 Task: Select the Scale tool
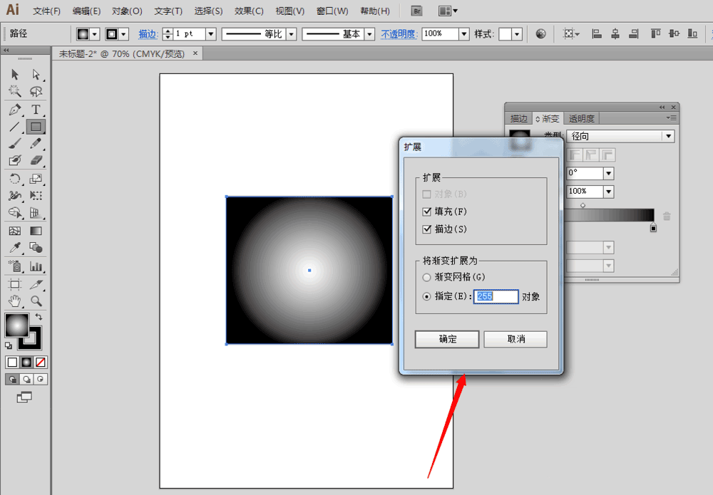[x=36, y=179]
